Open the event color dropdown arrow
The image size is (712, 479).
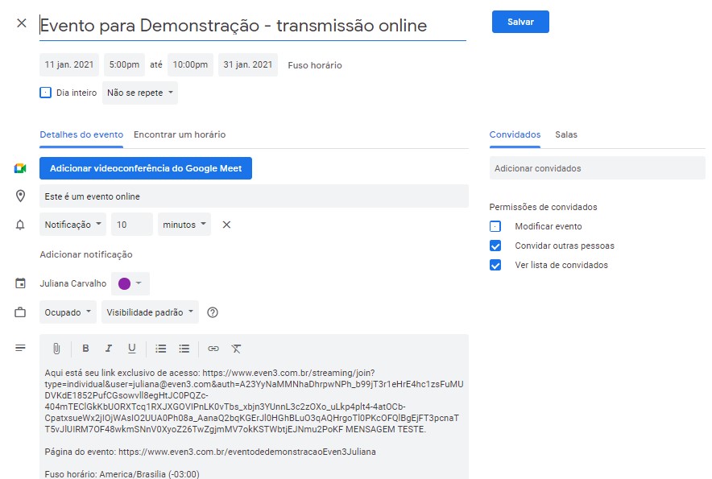(x=139, y=283)
